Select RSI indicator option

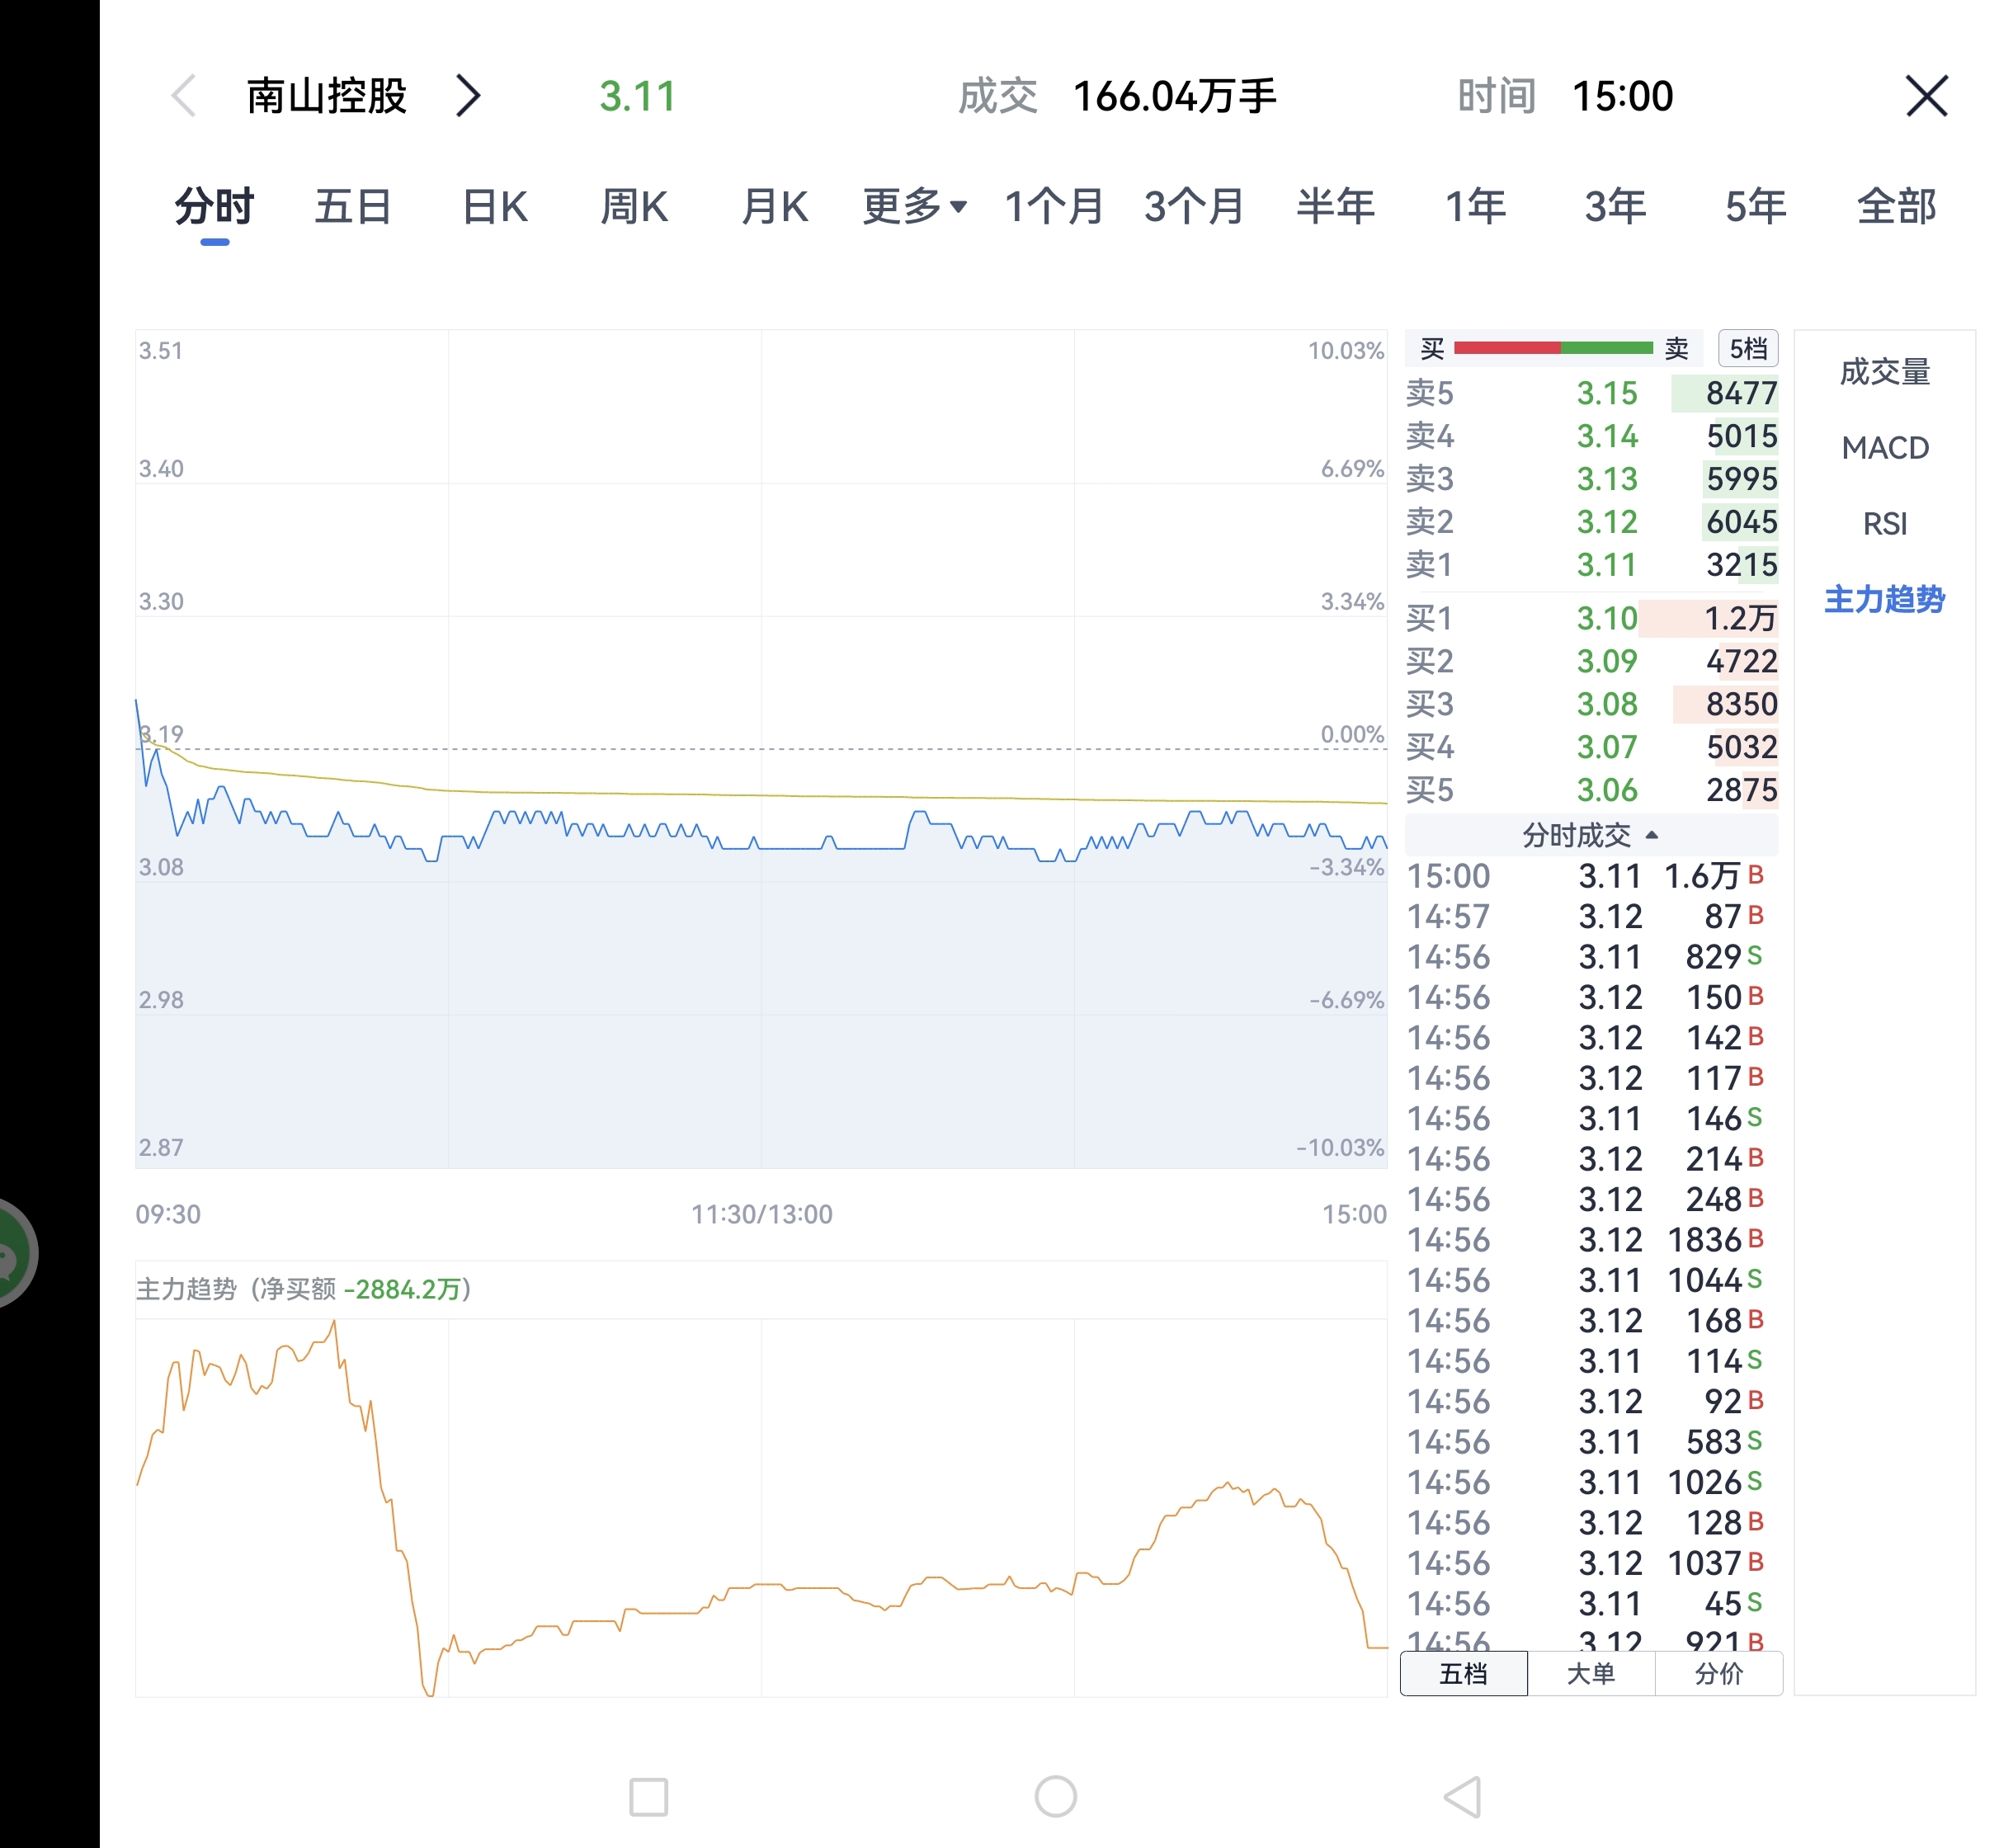pos(1884,524)
